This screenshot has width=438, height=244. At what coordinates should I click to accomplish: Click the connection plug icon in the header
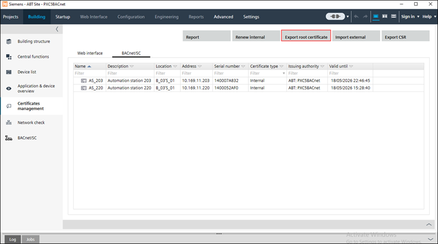(335, 16)
